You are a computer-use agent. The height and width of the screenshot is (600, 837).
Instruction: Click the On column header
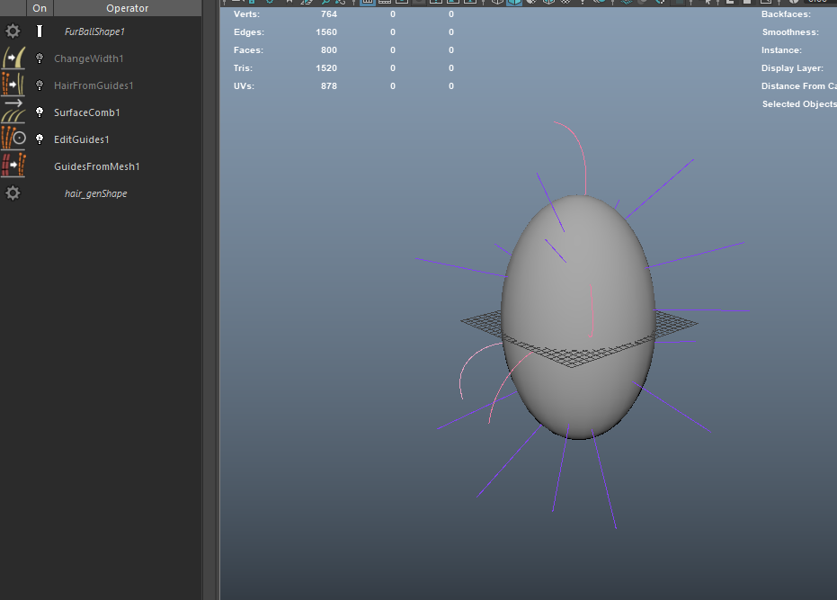pyautogui.click(x=40, y=8)
